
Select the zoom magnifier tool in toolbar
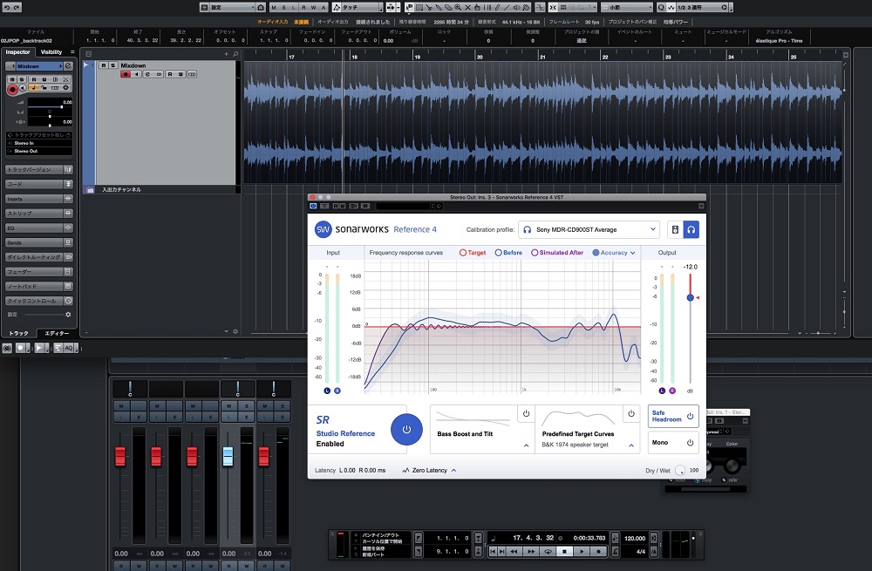(458, 7)
